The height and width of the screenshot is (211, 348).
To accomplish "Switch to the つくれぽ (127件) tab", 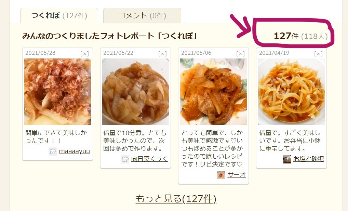I will pos(59,15).
